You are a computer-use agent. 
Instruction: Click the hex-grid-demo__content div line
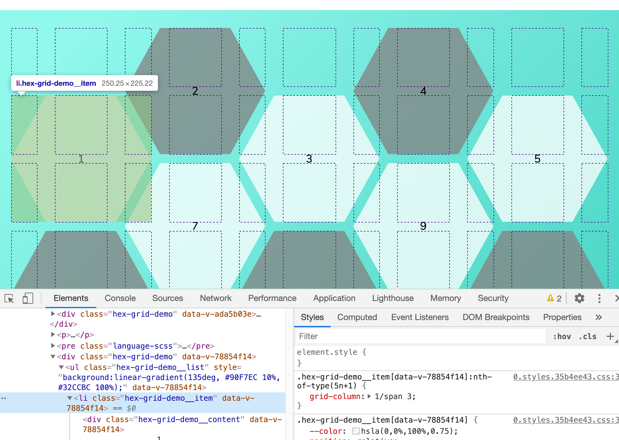(182, 424)
